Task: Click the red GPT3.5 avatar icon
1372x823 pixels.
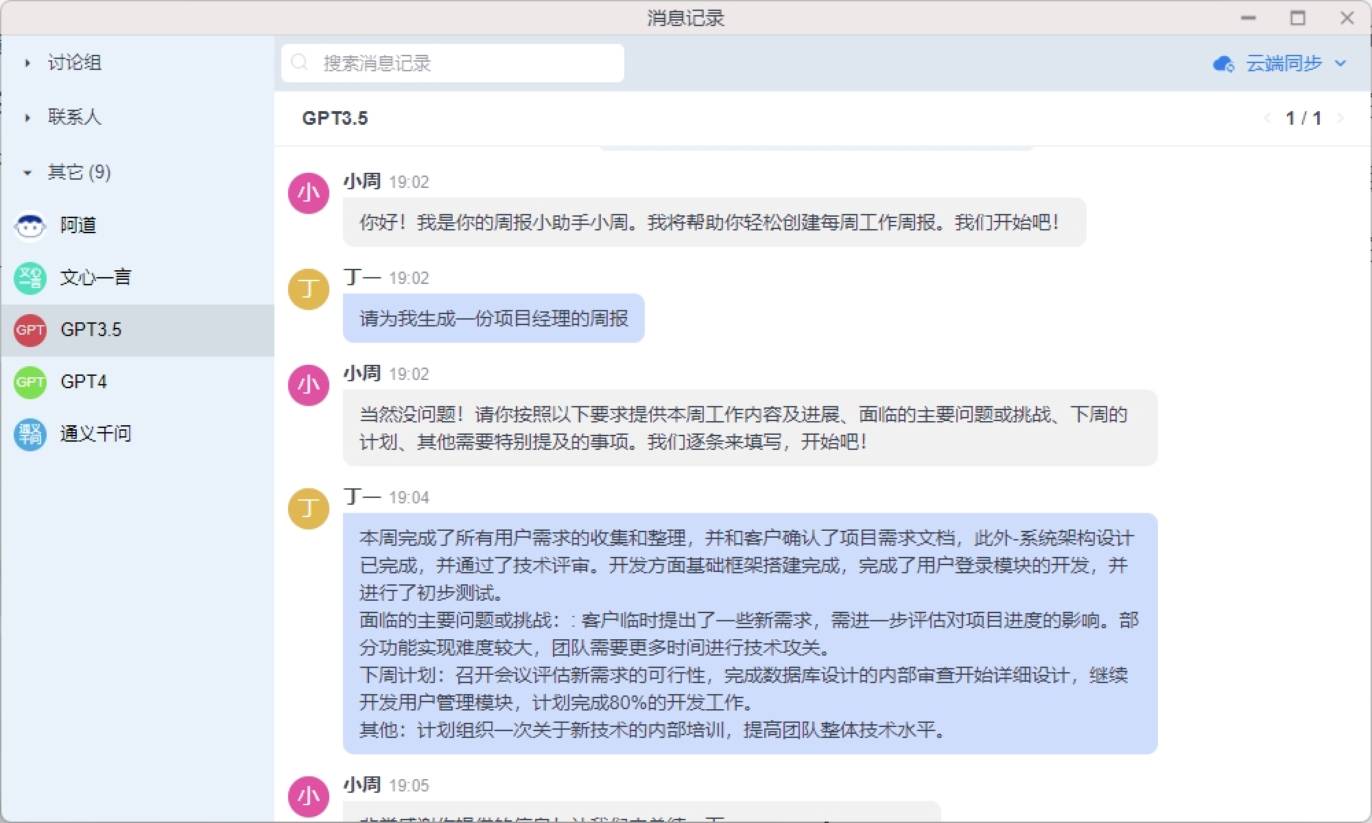Action: click(30, 330)
